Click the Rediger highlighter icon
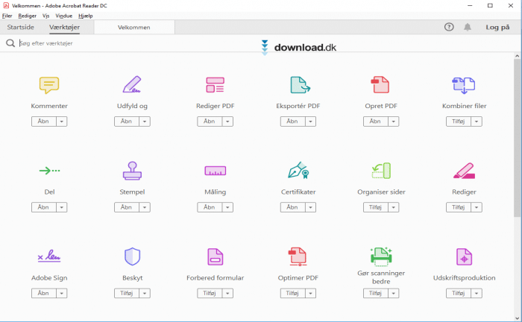This screenshot has height=322, width=522. tap(464, 171)
